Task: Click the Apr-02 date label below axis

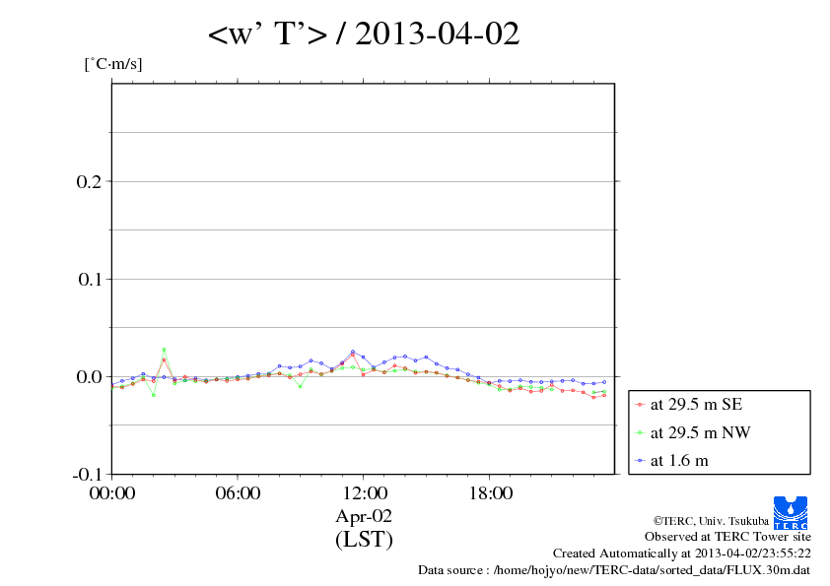Action: point(364,515)
